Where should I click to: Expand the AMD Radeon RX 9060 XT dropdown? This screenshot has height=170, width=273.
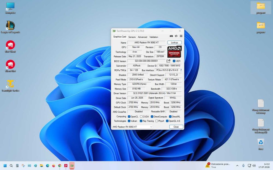click(x=132, y=127)
